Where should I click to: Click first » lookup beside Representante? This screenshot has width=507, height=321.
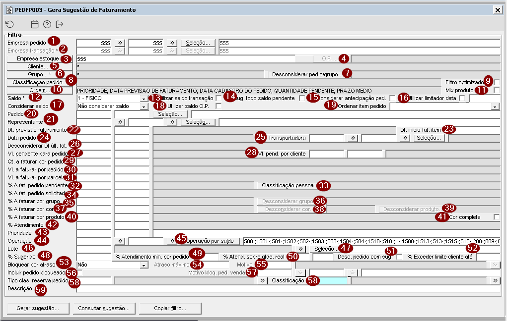pos(120,122)
